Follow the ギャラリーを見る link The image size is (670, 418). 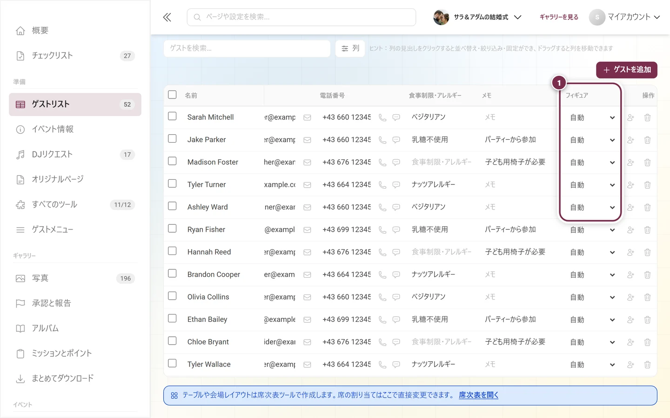click(x=559, y=17)
